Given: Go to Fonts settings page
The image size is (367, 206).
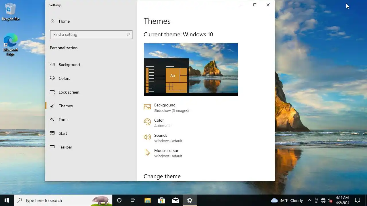Looking at the screenshot, I should [x=91, y=120].
